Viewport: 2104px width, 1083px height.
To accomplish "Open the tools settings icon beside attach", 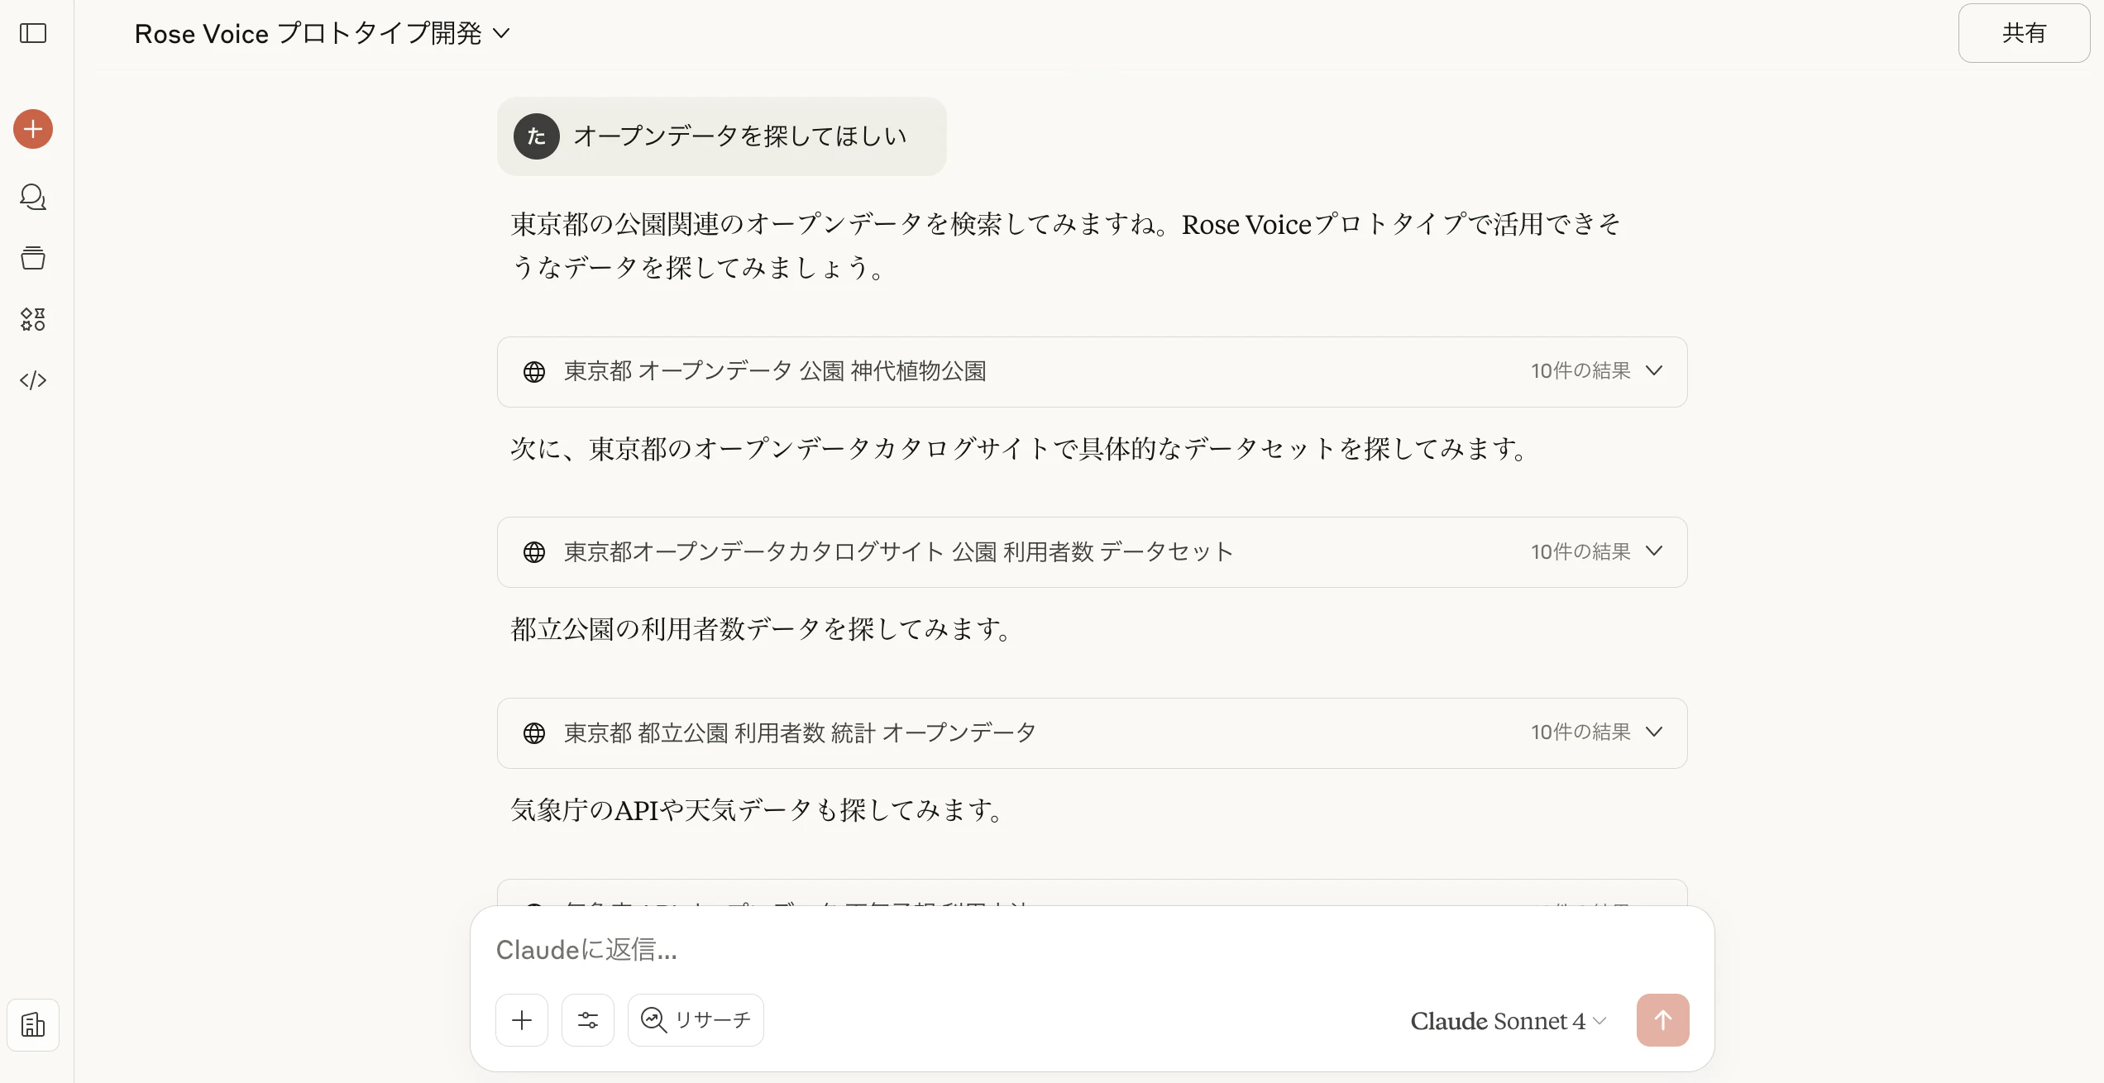I will [588, 1019].
